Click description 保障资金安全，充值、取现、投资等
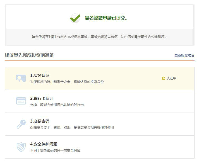The image size is (199, 163). (x=72, y=128)
